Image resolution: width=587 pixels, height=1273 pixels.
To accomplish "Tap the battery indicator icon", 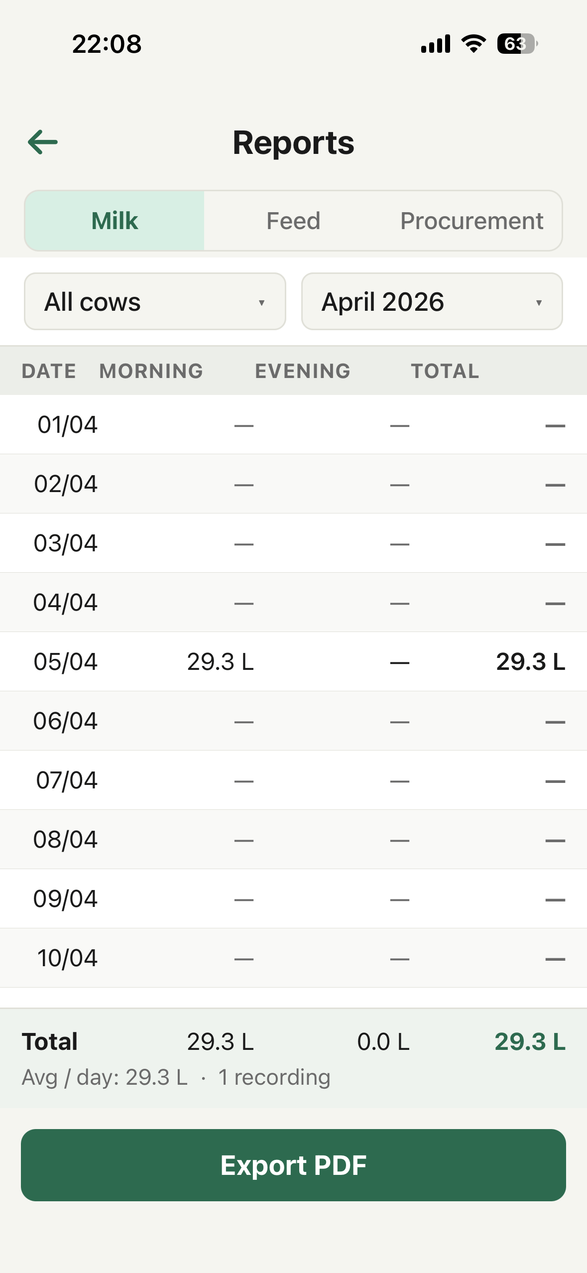I will click(517, 44).
